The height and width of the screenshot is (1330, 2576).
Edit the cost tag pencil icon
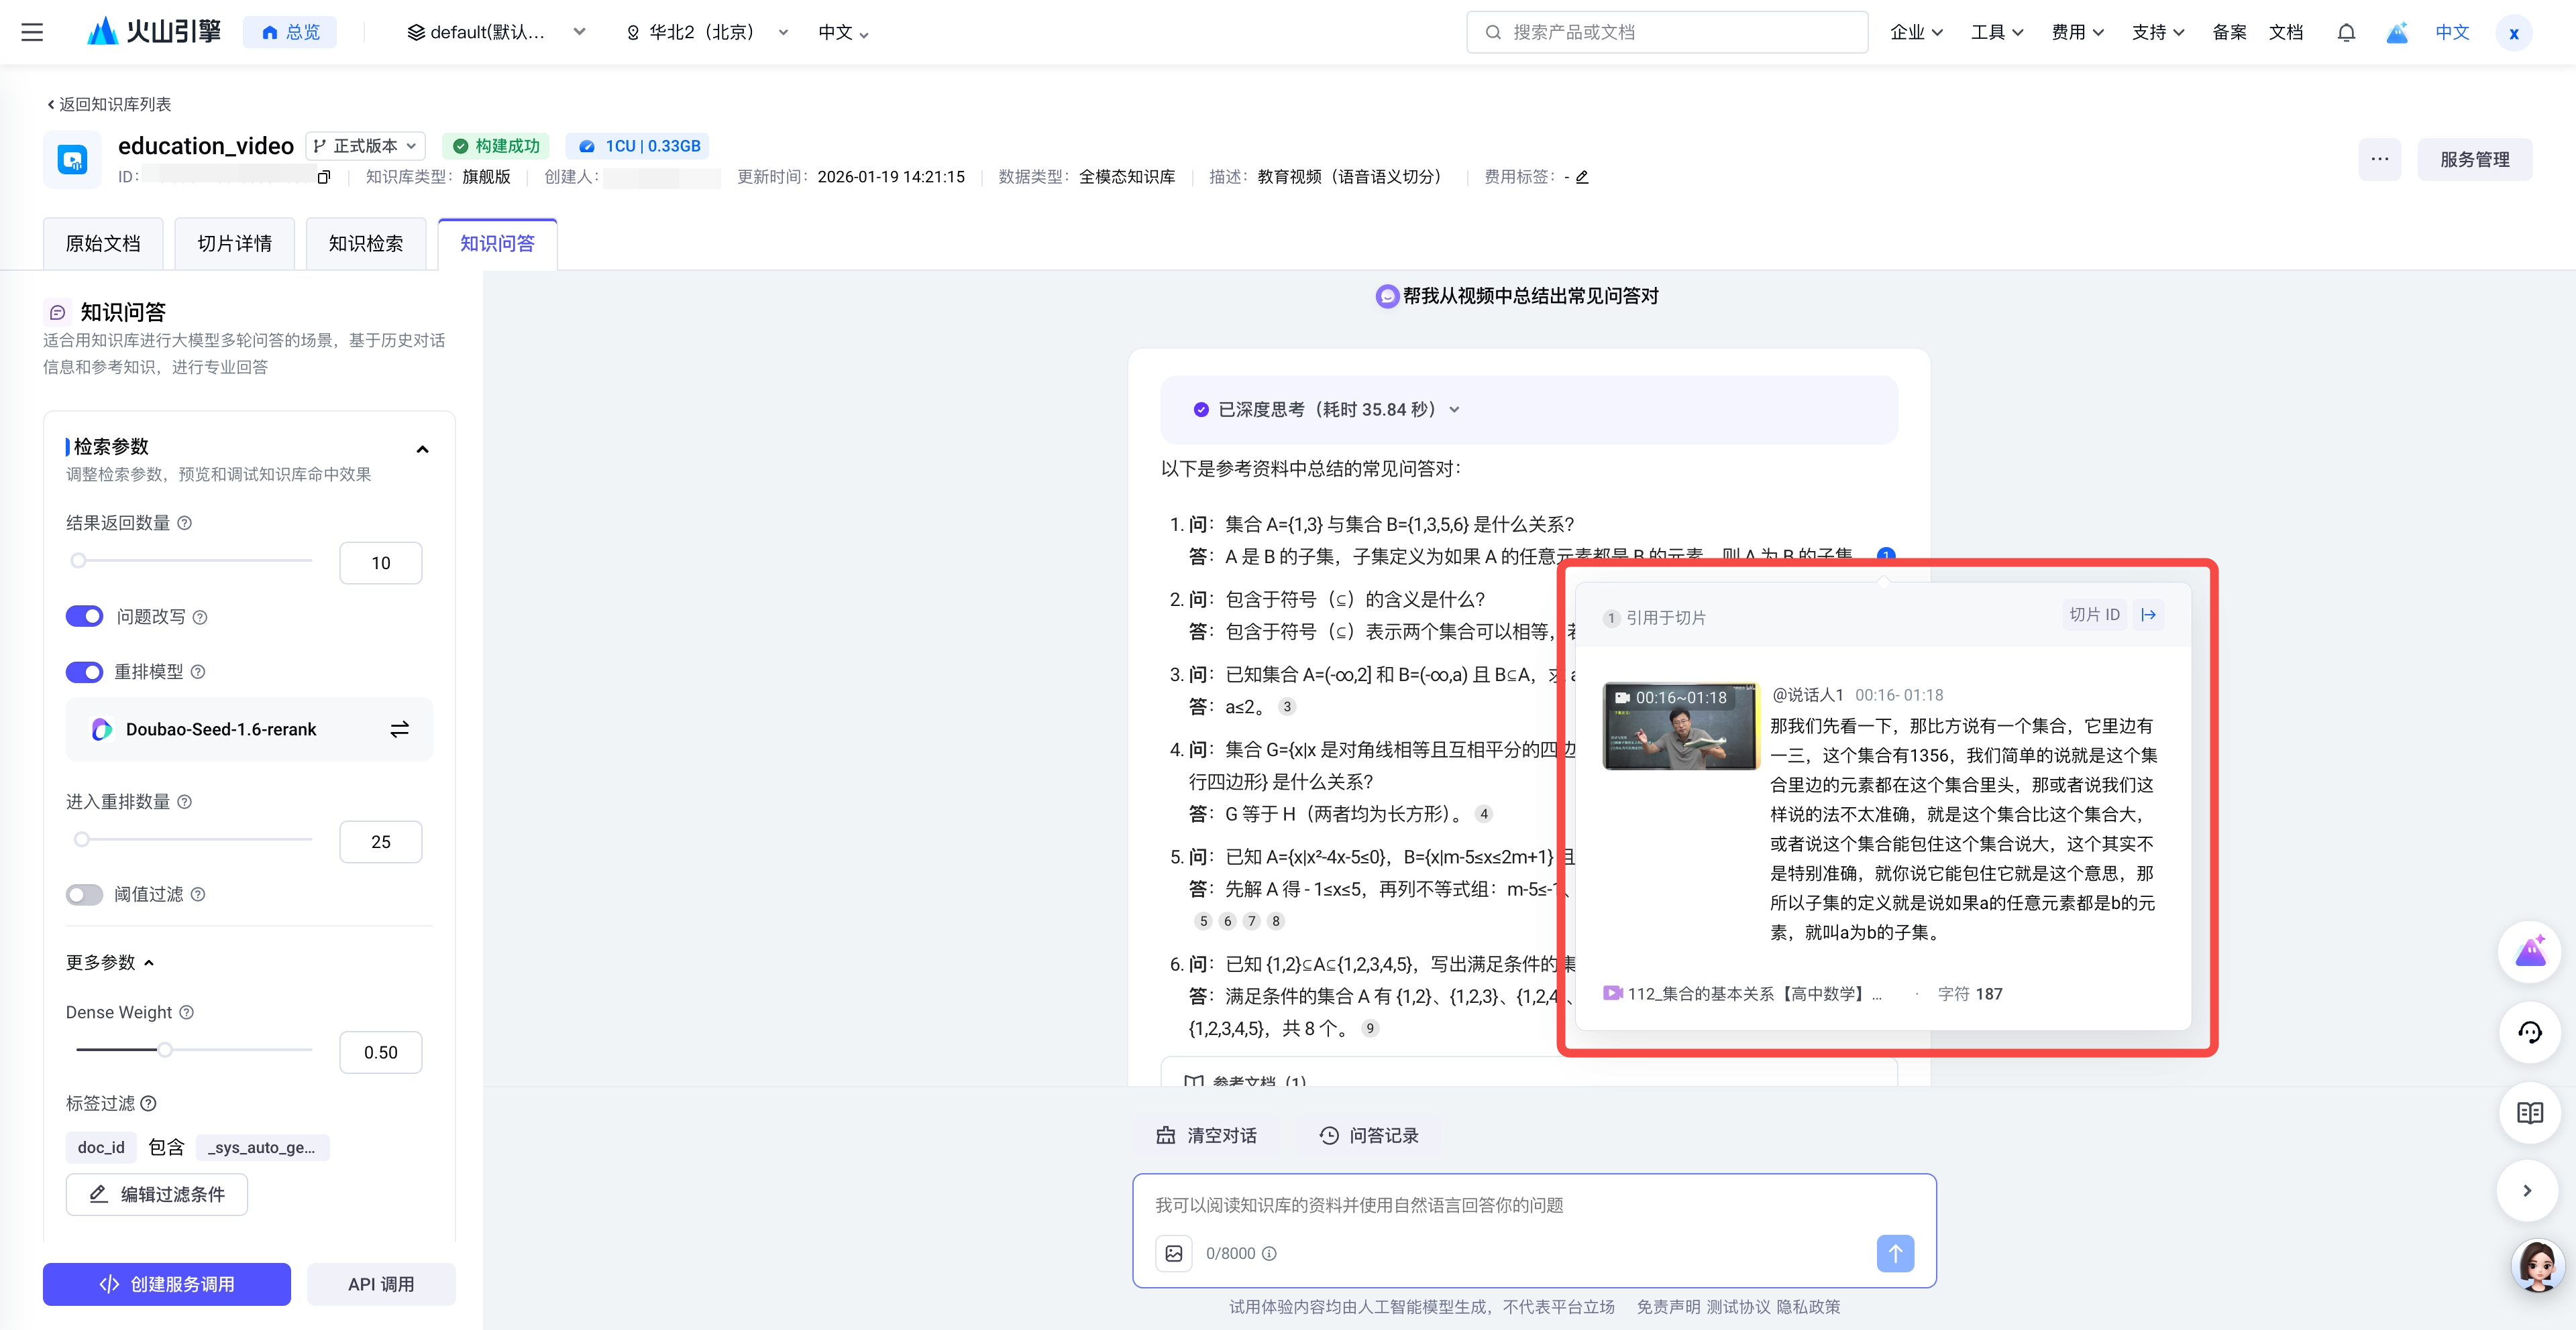coord(1582,177)
